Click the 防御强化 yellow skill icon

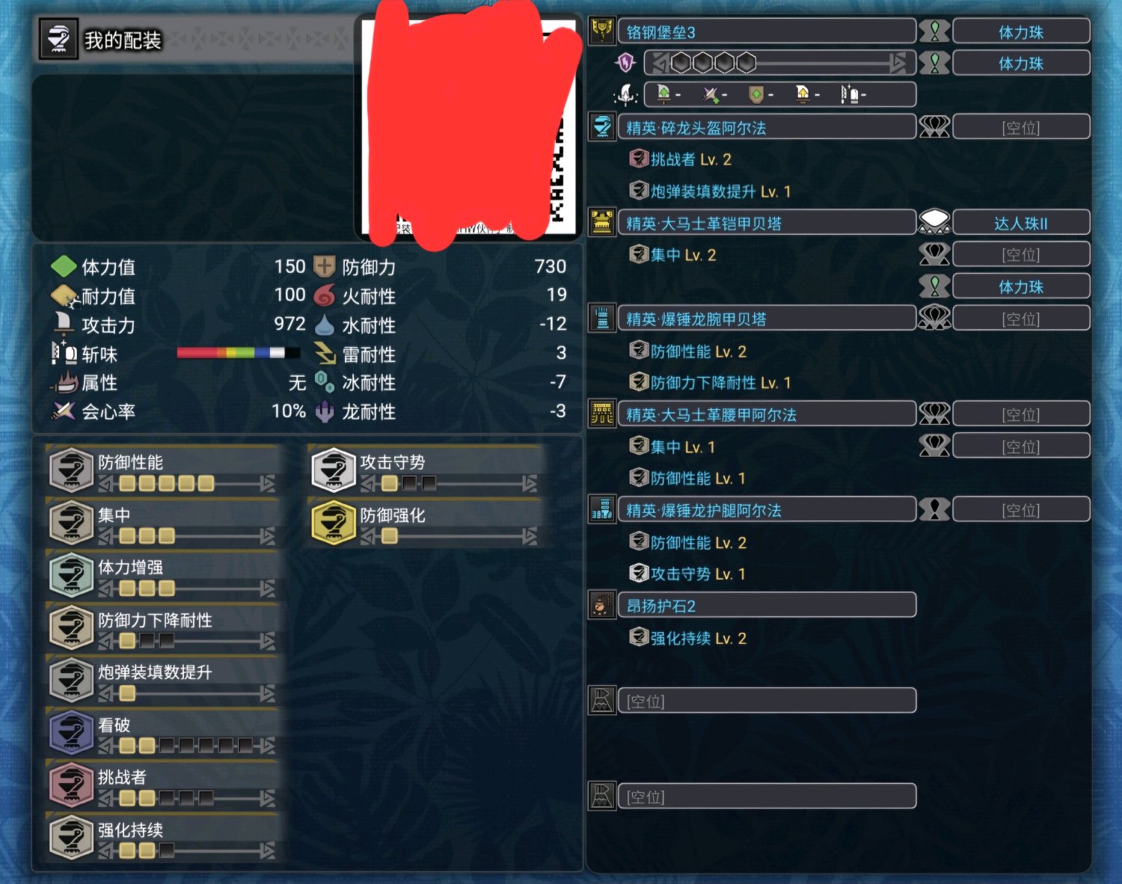pyautogui.click(x=333, y=523)
